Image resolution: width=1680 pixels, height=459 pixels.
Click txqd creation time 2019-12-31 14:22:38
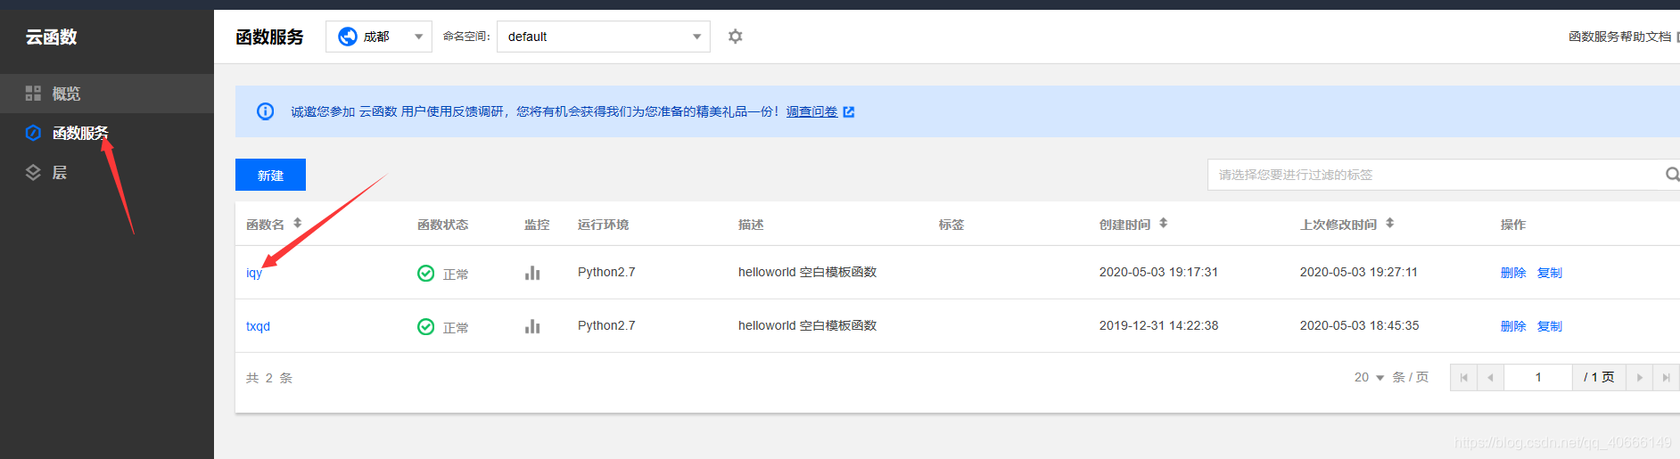tap(1158, 325)
